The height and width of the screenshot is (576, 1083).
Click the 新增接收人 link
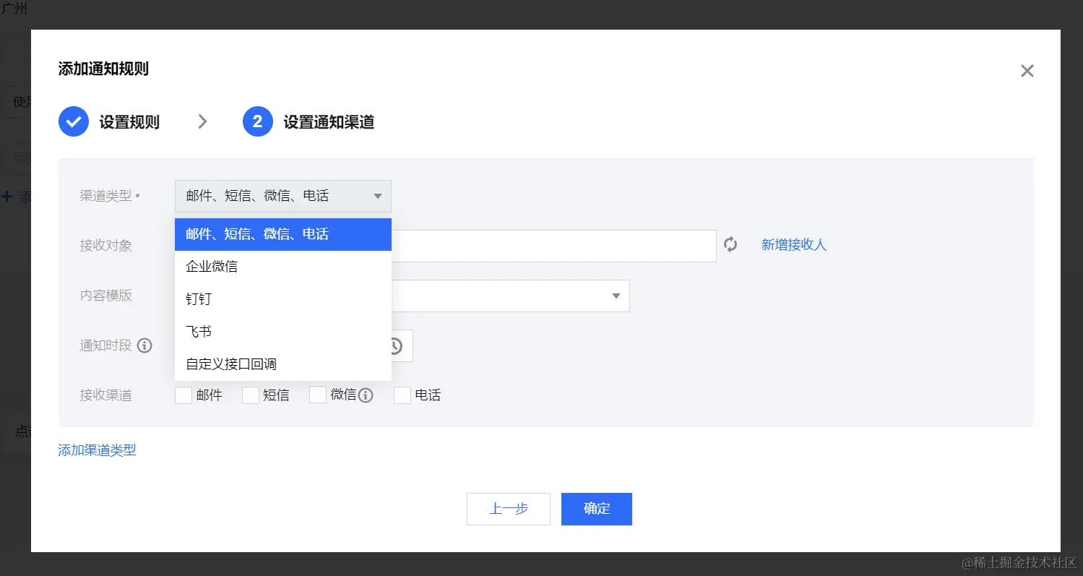[793, 245]
